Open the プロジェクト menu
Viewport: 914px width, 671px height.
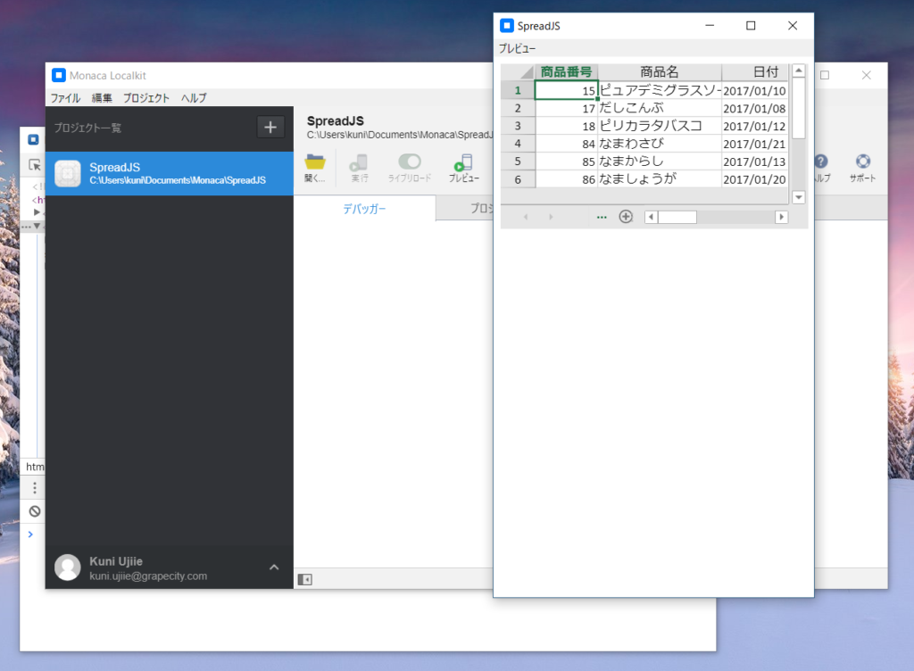145,98
